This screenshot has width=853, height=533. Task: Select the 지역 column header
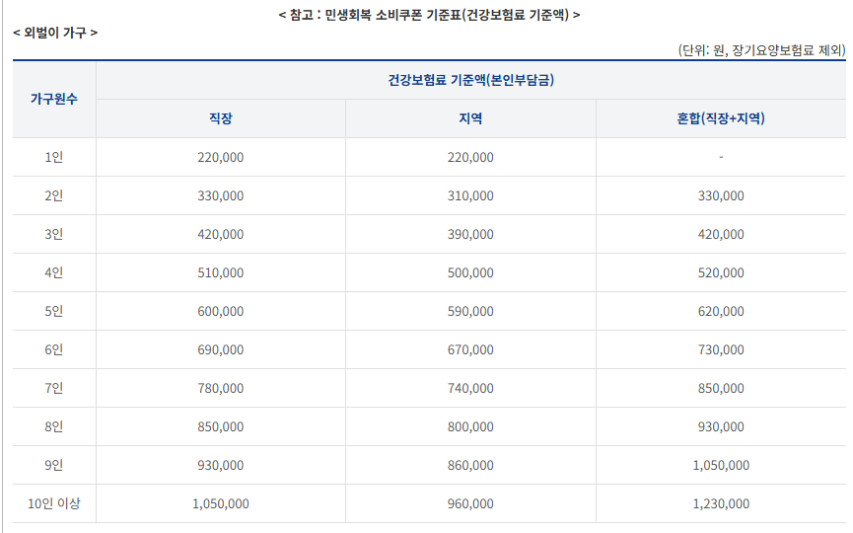[x=470, y=118]
